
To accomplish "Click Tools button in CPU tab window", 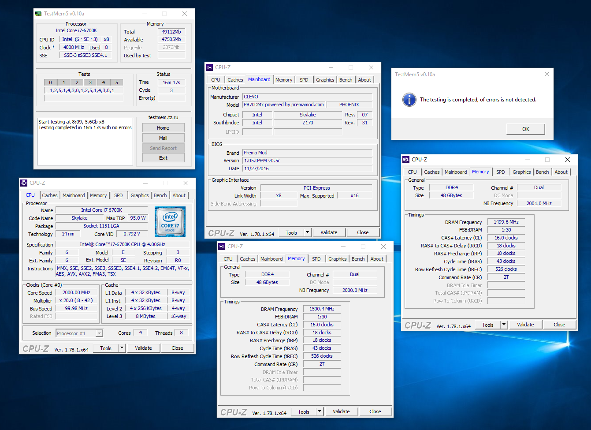I will pyautogui.click(x=106, y=348).
